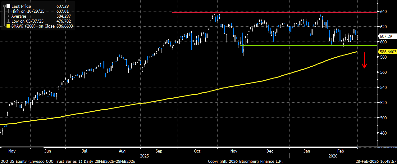
Task: Click the Jan label on the date axis
Action: (x=307, y=151)
